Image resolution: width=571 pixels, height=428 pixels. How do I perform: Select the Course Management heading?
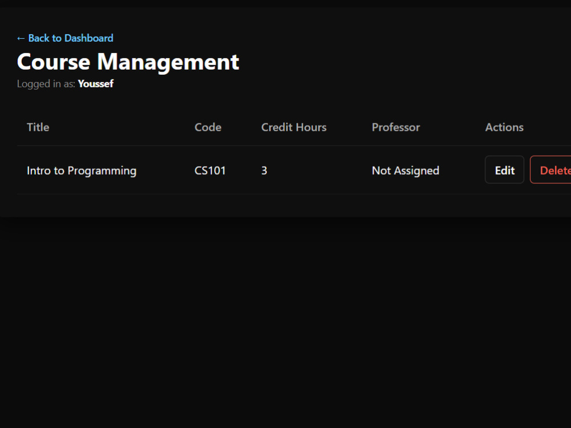128,62
